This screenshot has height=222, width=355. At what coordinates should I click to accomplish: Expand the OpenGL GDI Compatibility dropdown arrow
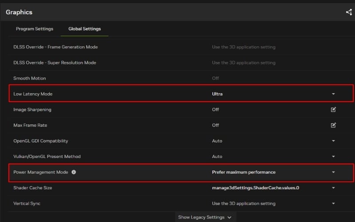(x=333, y=141)
